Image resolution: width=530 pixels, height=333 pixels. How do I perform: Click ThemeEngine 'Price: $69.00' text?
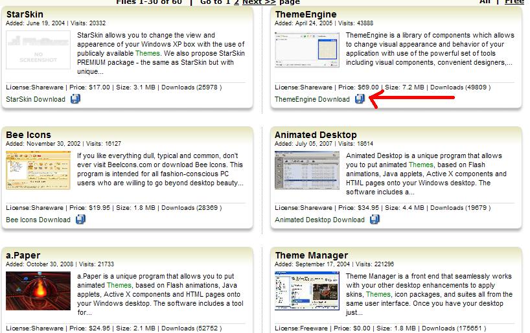pyautogui.click(x=359, y=87)
